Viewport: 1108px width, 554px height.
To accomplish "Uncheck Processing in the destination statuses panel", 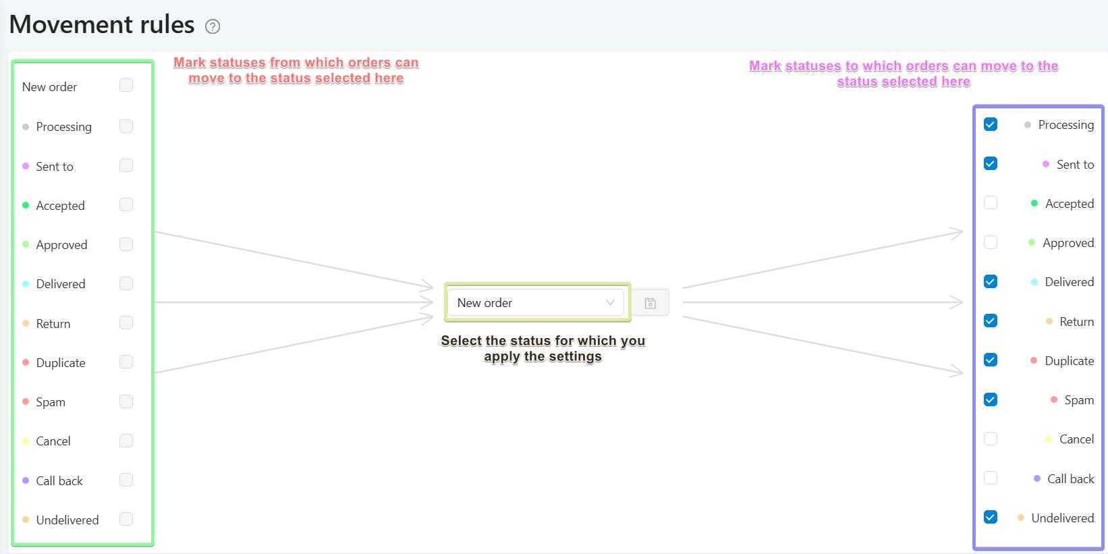I will coord(991,124).
